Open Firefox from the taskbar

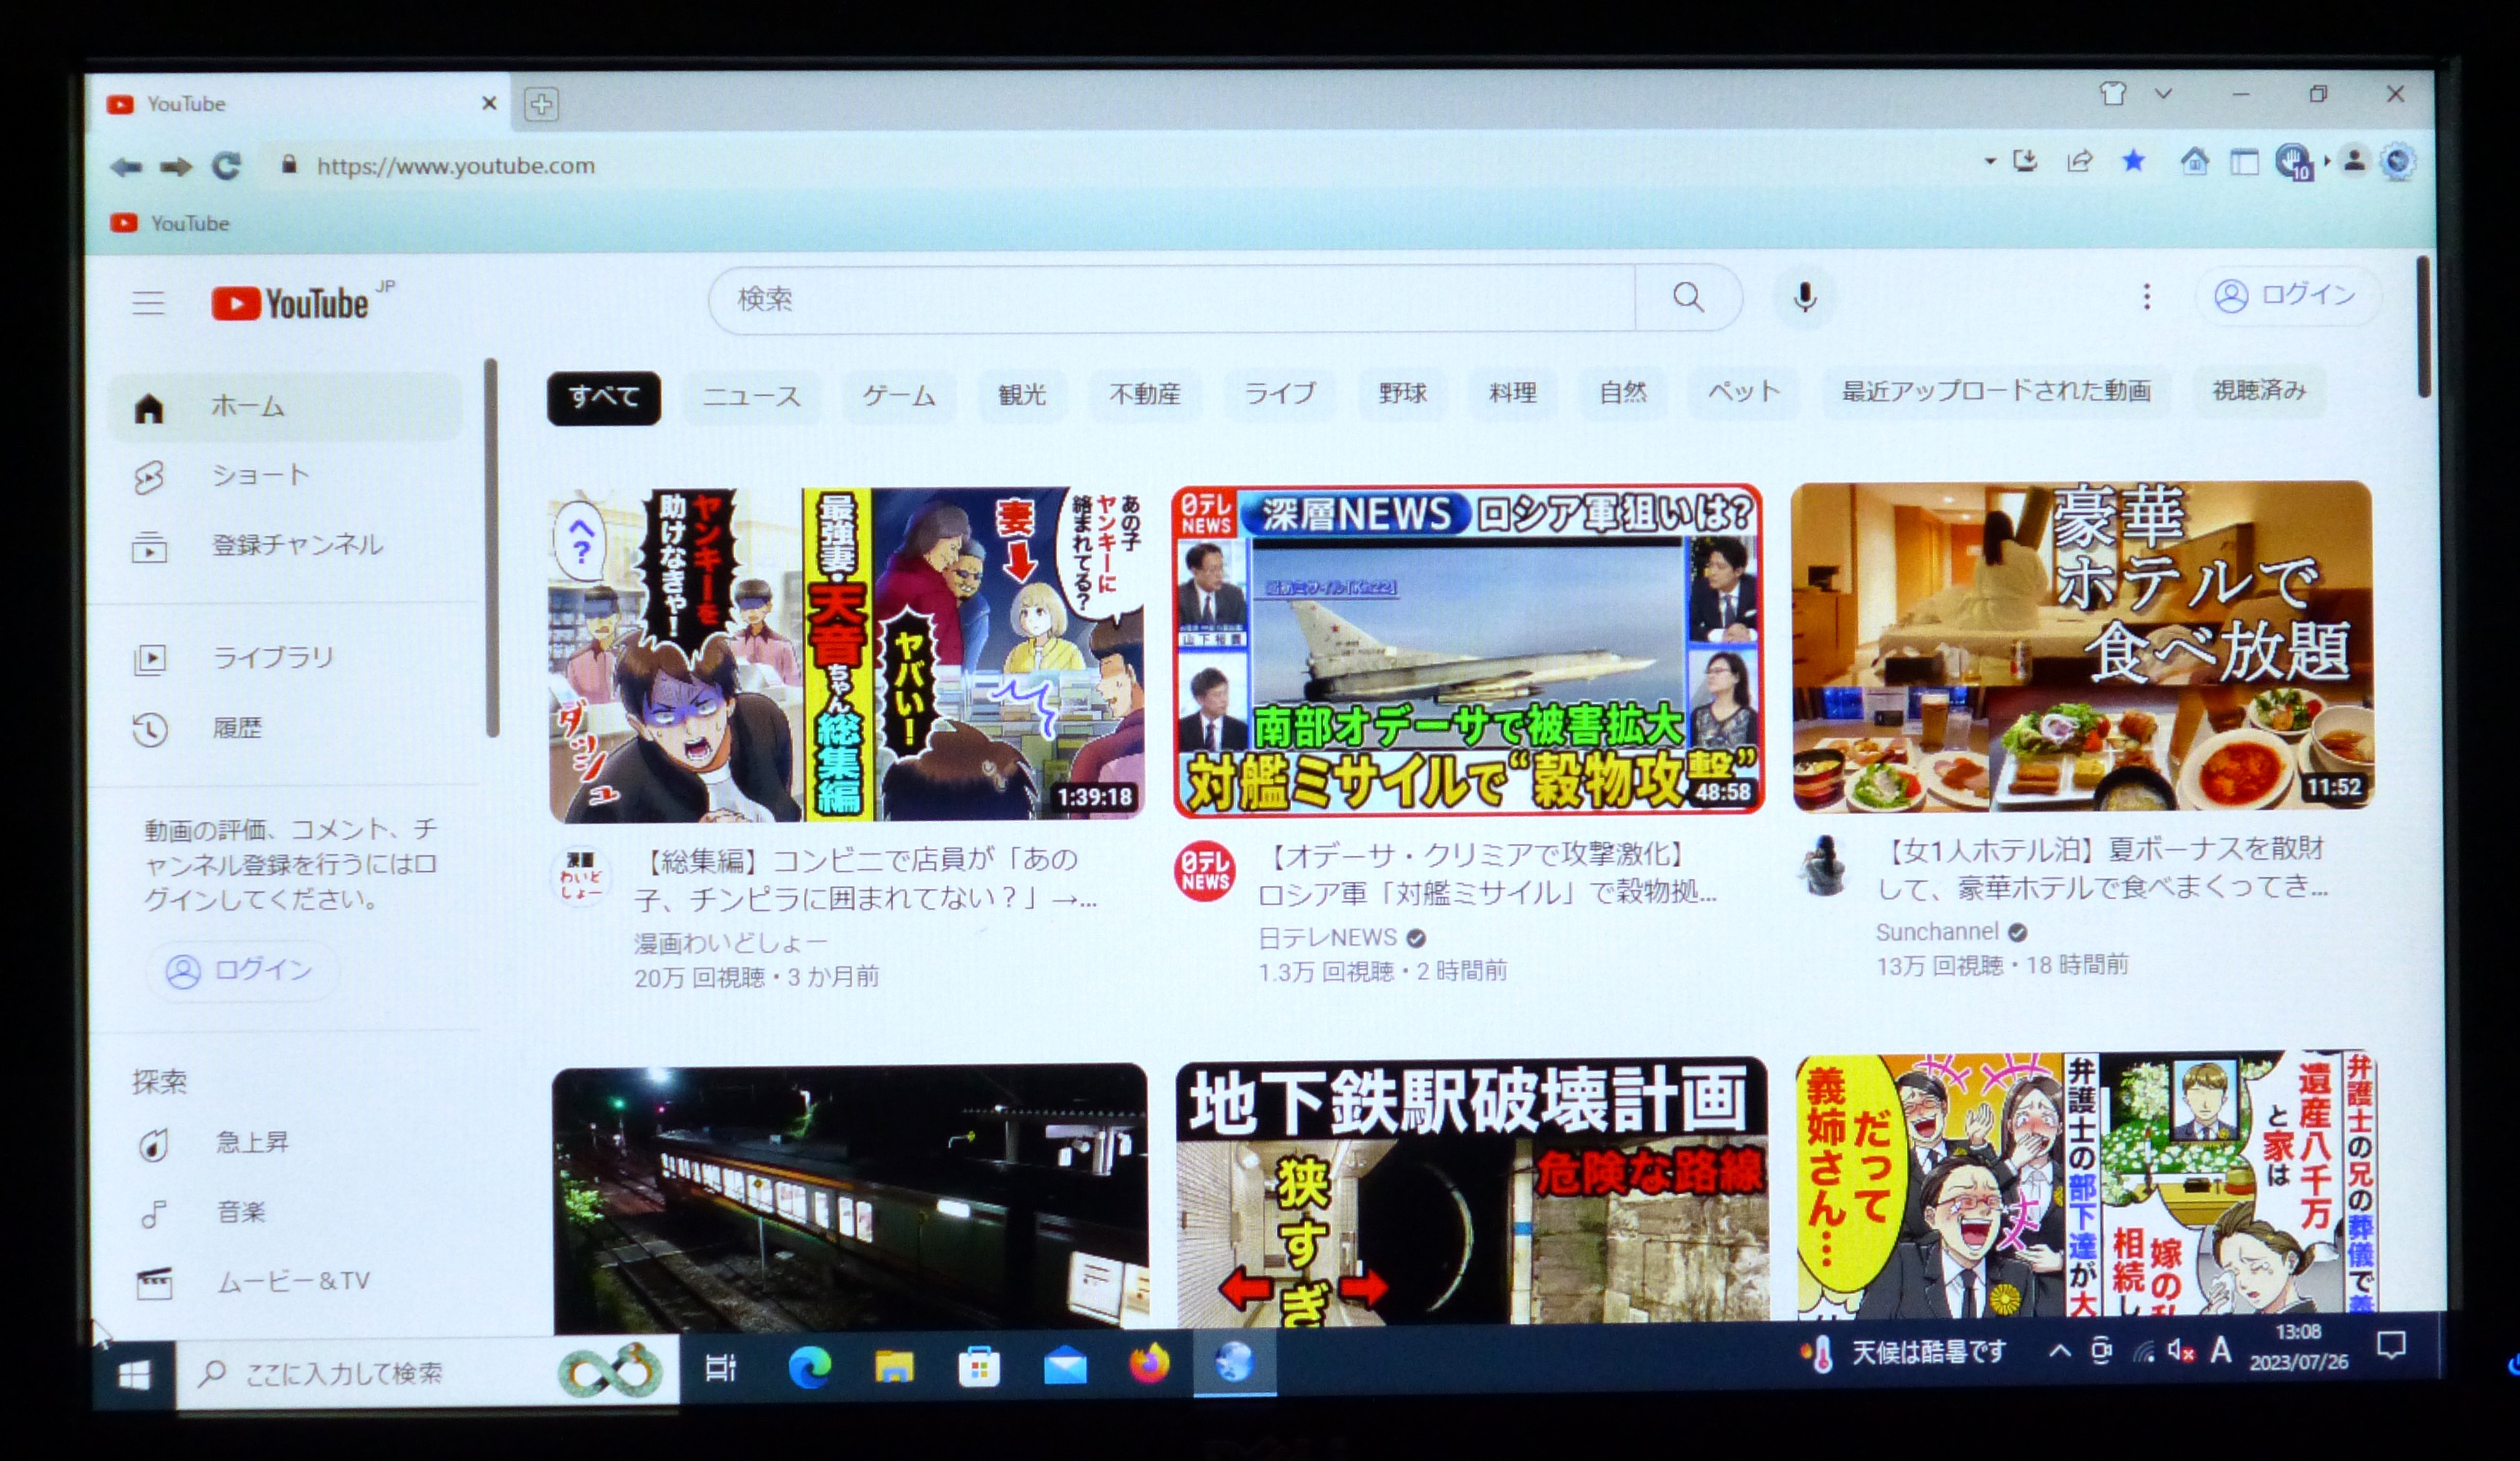(x=1149, y=1364)
